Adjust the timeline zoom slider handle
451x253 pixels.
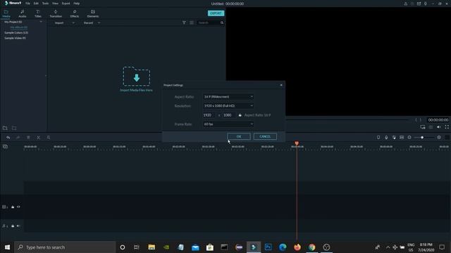tap(422, 138)
